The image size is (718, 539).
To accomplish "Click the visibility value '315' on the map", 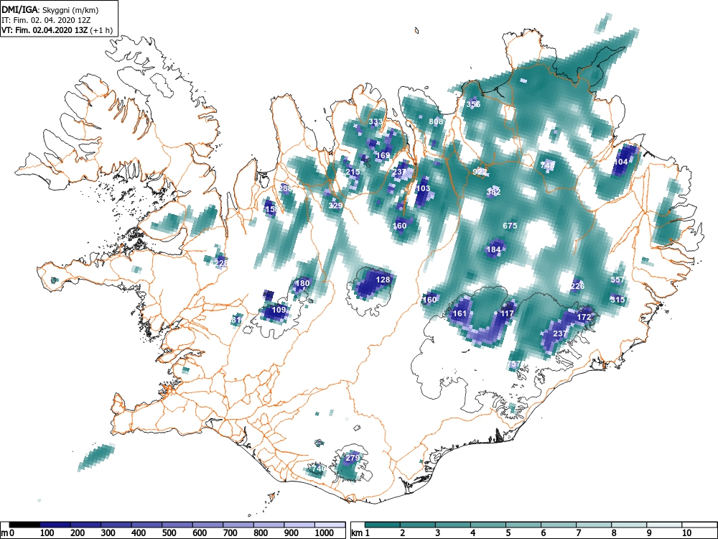I will [x=617, y=300].
